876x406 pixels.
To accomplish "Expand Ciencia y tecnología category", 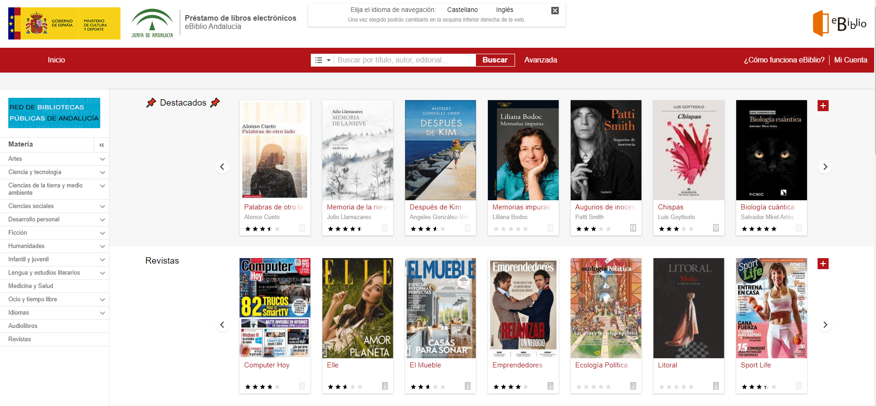I will coord(102,172).
